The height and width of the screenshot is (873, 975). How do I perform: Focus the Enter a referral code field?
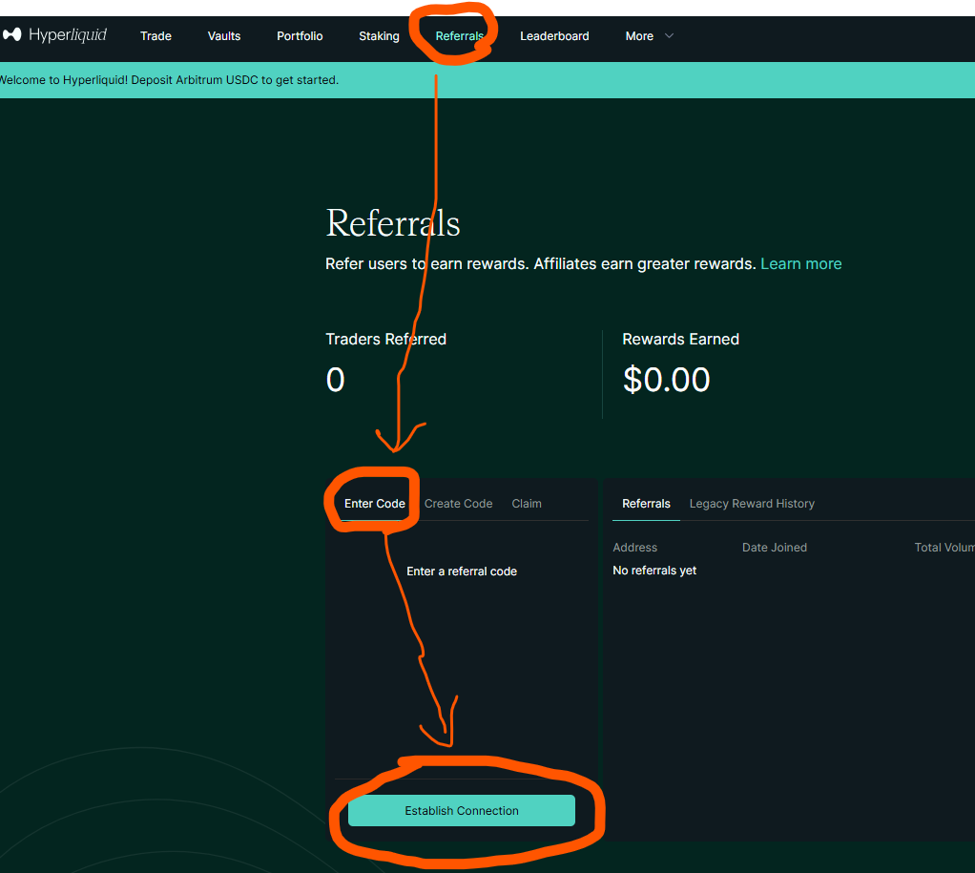coord(462,572)
